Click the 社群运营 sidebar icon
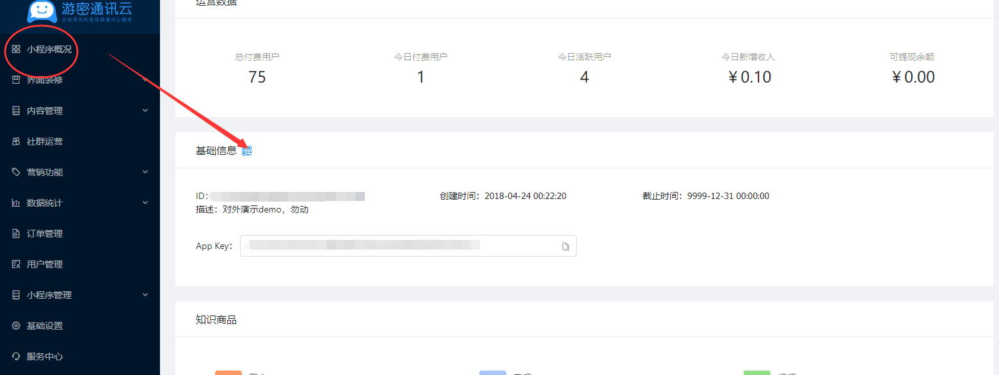This screenshot has height=375, width=999. click(16, 141)
